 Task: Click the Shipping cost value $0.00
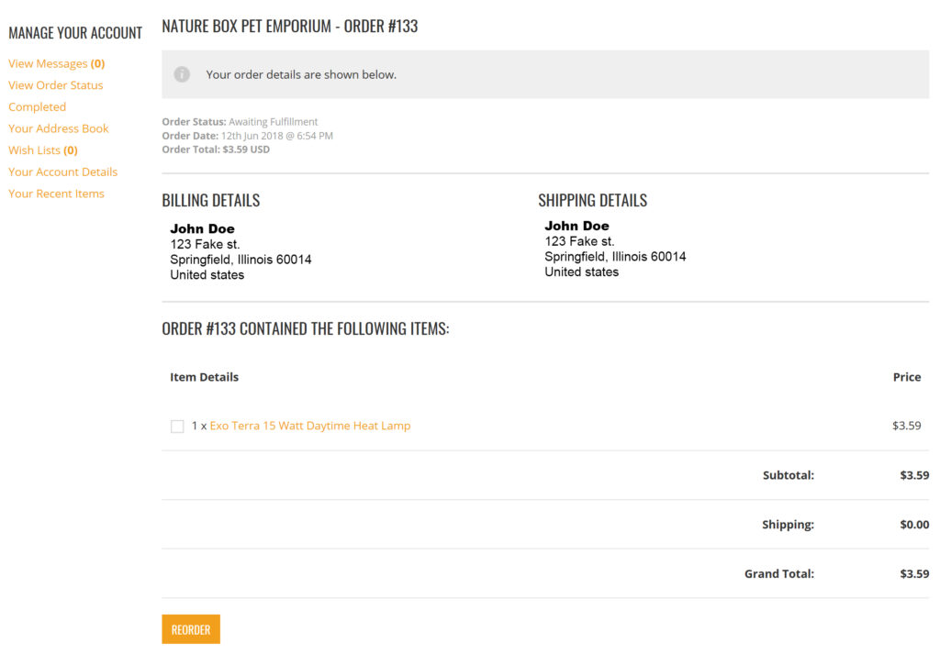[914, 525]
